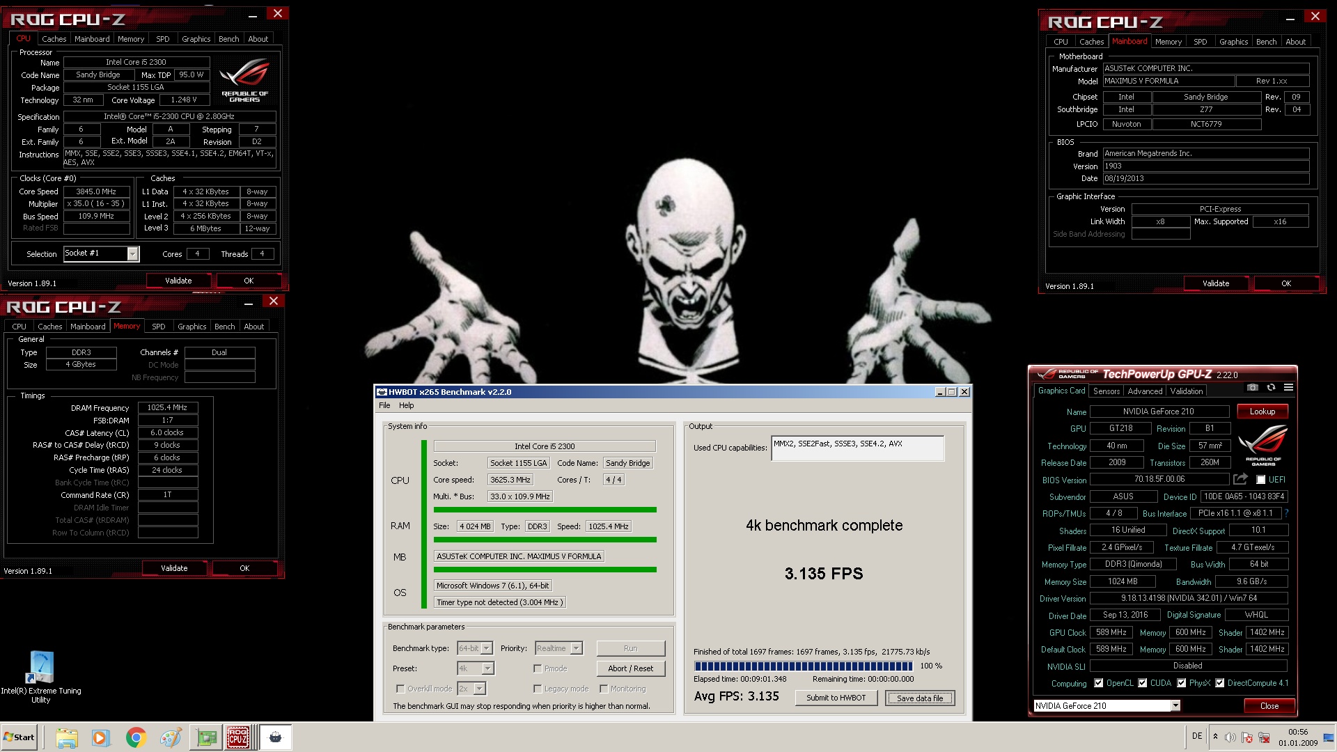
Task: Open the Priority Realtime dropdown
Action: (x=576, y=648)
